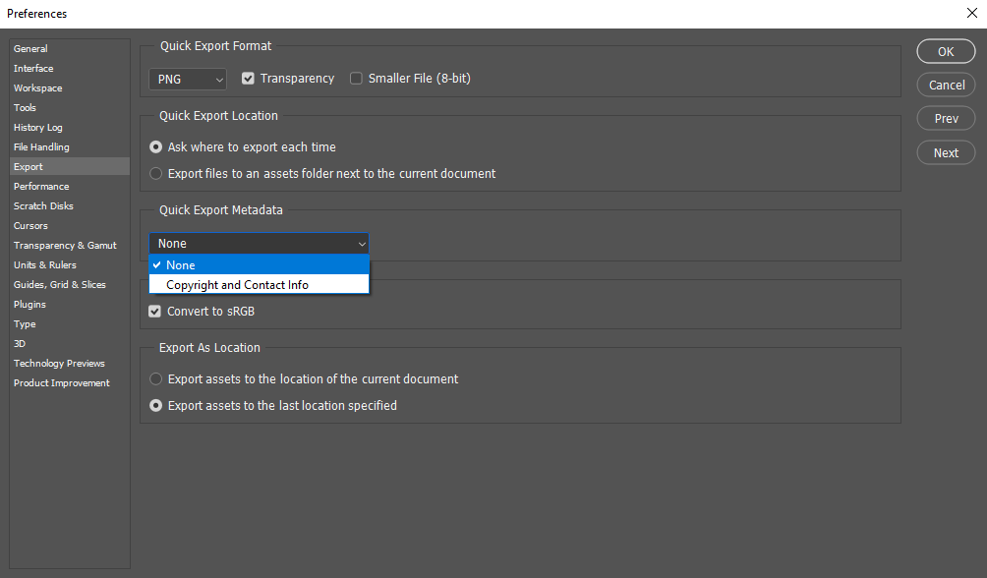Confirm settings with the OK button
The width and height of the screenshot is (987, 578).
click(x=945, y=51)
